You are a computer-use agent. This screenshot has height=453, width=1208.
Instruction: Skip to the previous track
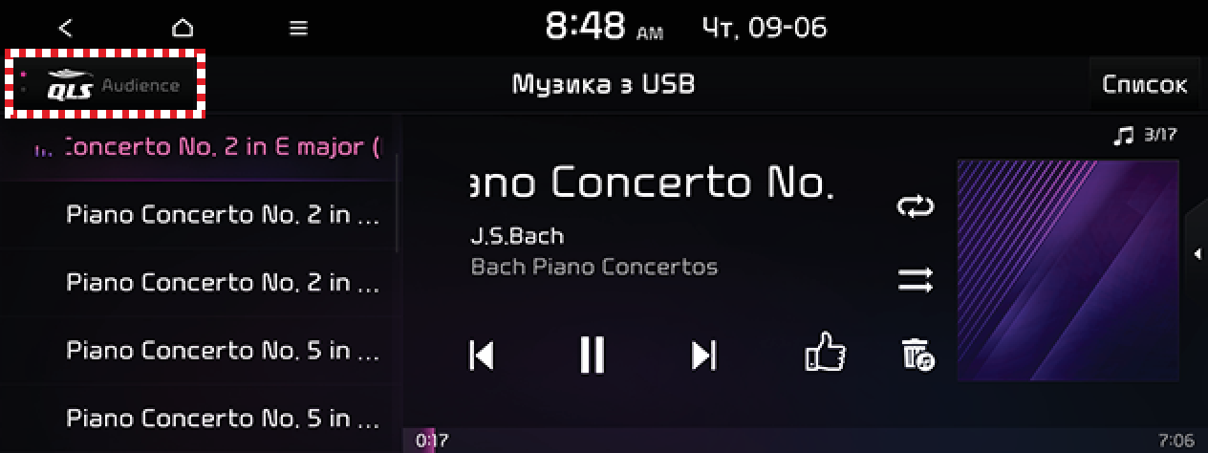(482, 355)
